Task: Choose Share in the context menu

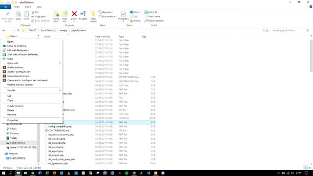Action: pos(32,59)
